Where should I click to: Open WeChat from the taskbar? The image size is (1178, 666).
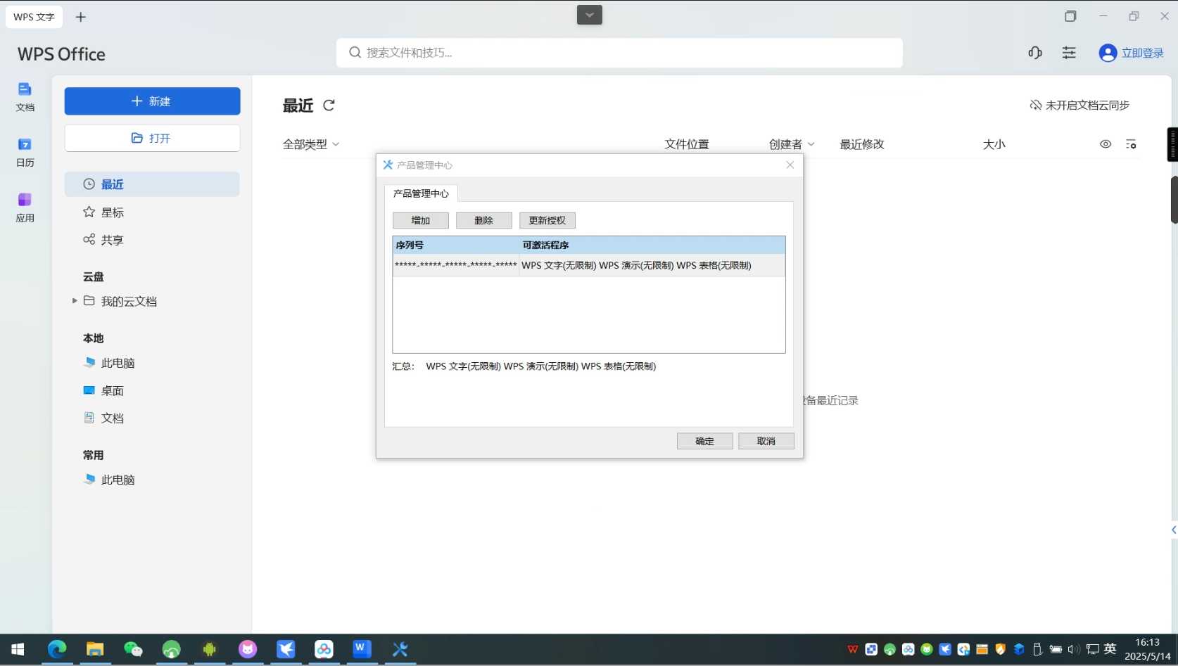pos(133,649)
